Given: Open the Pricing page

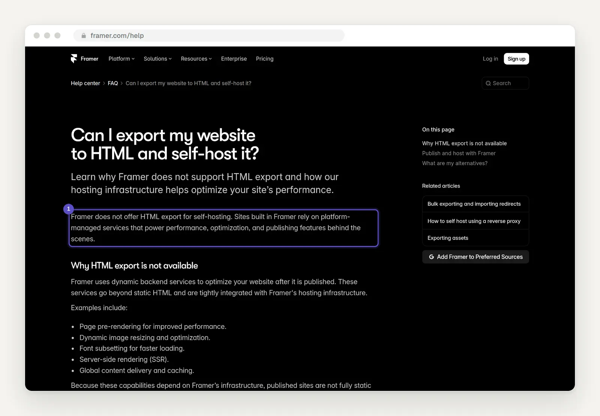Looking at the screenshot, I should 265,59.
